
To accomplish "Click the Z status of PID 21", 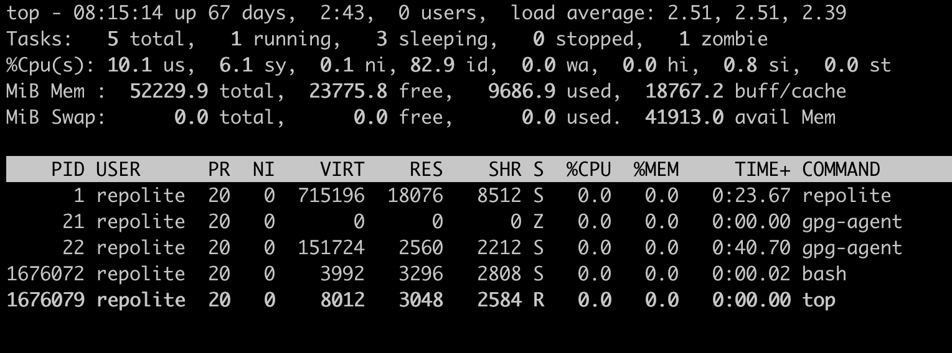I will click(539, 222).
